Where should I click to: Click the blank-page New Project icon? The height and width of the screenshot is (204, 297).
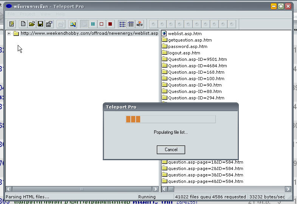pos(23,24)
